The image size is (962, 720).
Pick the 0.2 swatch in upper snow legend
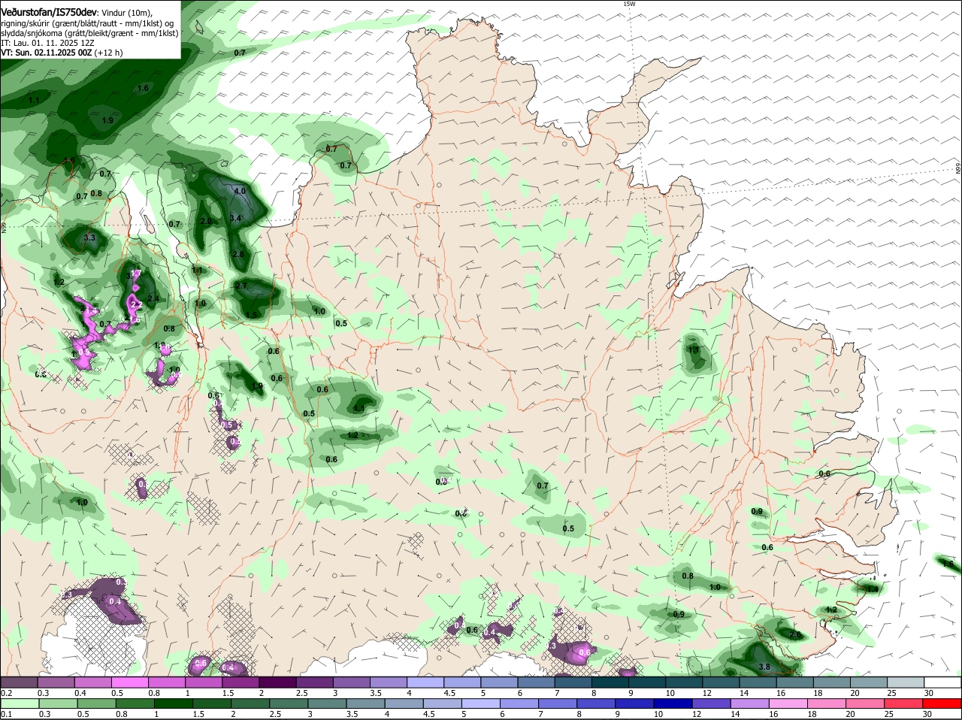pyautogui.click(x=19, y=682)
